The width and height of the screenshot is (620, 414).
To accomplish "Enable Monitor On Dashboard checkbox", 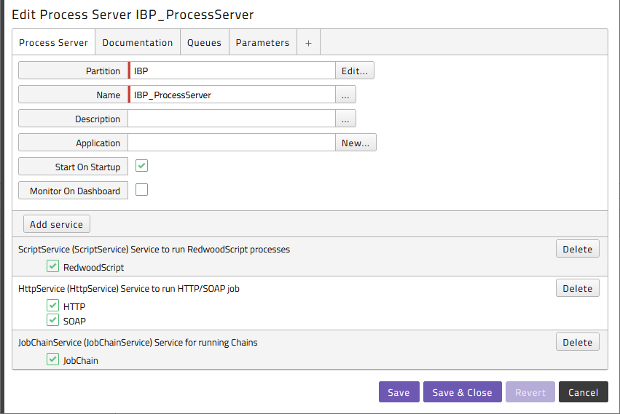I will point(141,190).
